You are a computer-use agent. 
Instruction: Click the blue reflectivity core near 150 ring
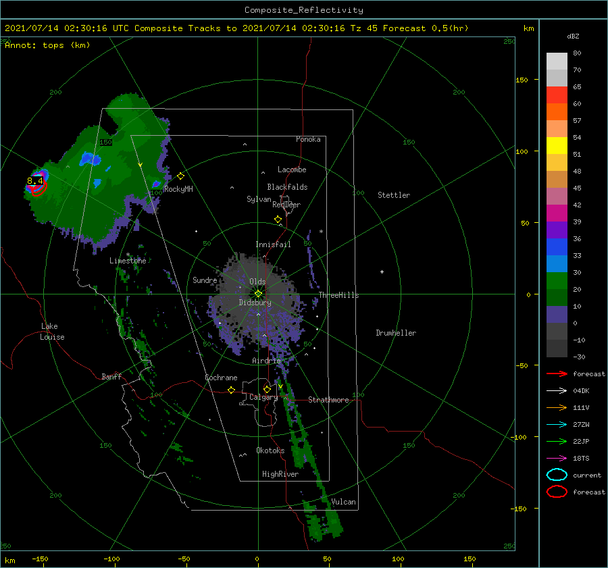[90, 159]
